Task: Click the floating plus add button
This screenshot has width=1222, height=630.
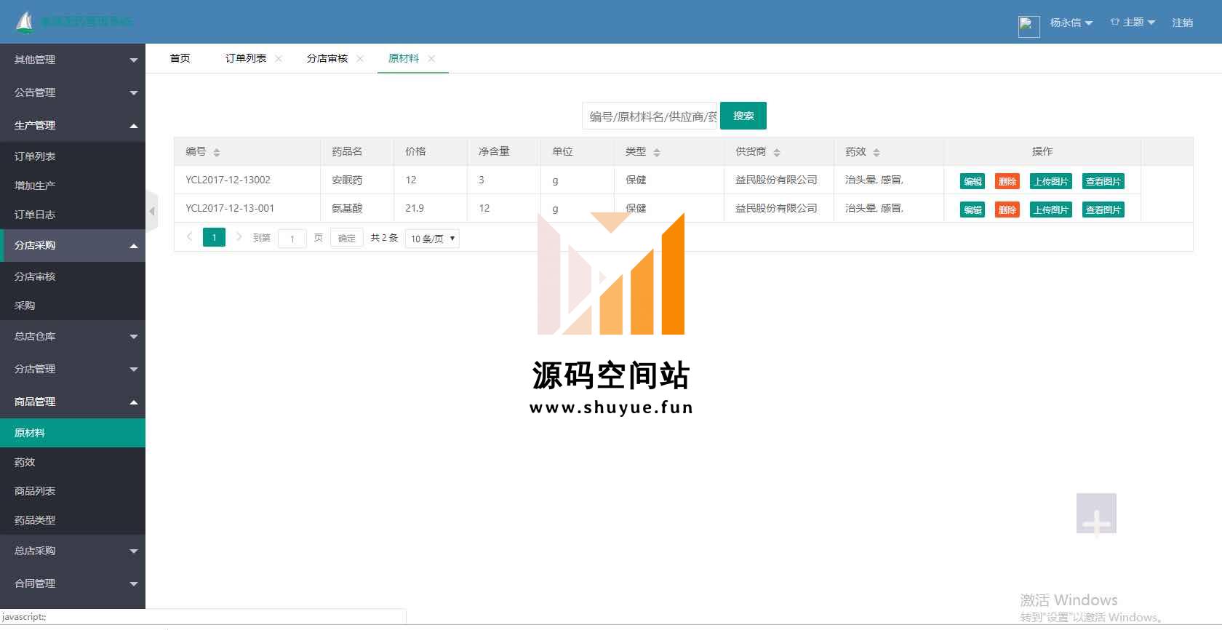Action: coord(1096,514)
